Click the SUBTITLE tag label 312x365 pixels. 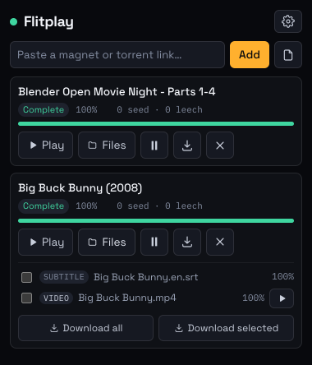(x=64, y=277)
